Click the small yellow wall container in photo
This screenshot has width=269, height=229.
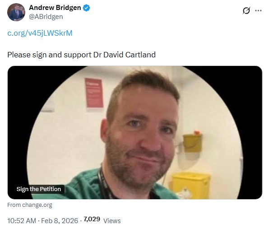pyautogui.click(x=192, y=142)
